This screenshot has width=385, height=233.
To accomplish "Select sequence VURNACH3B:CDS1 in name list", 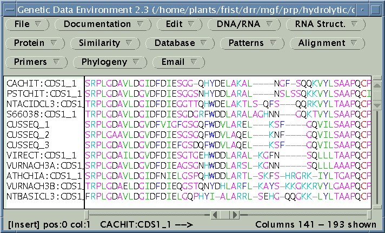I will coord(45,187).
